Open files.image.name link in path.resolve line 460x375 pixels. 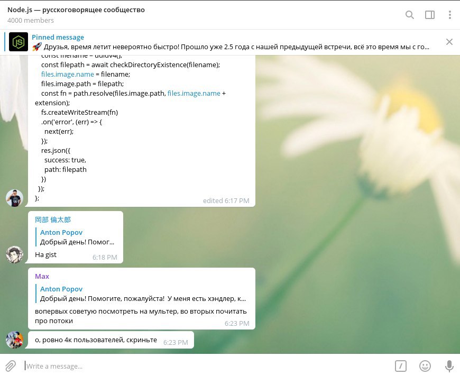coord(194,93)
